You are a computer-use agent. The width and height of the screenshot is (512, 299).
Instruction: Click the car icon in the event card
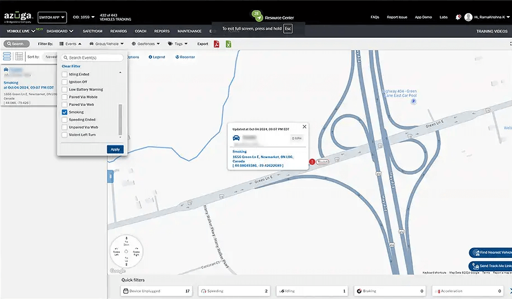pos(6,69)
